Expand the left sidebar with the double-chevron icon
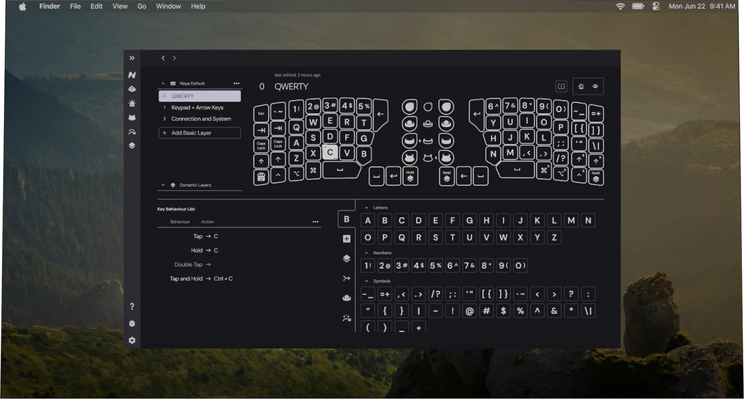 point(132,58)
